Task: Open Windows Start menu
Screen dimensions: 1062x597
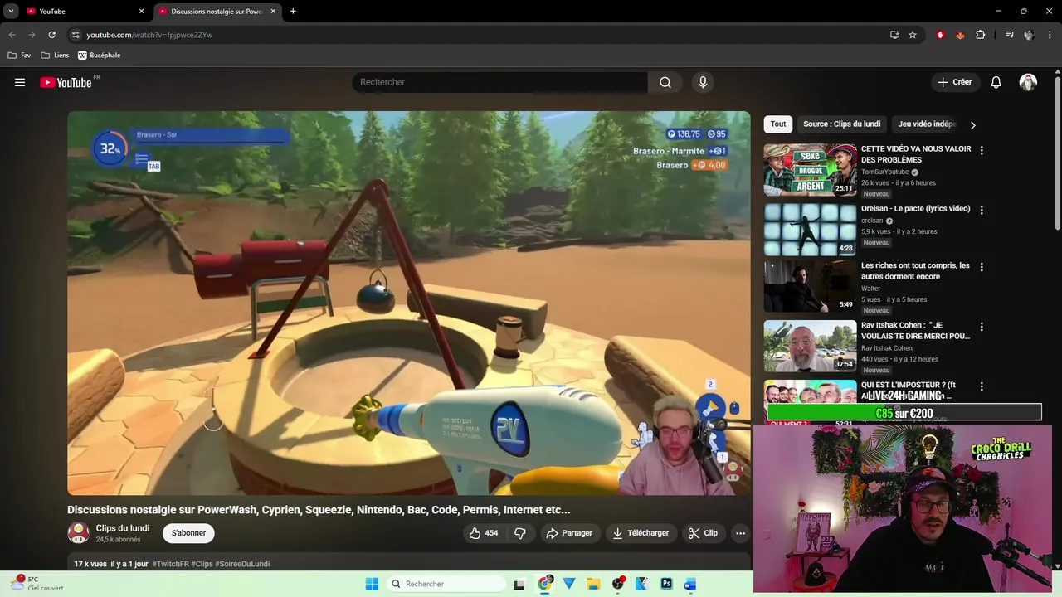Action: [x=372, y=584]
